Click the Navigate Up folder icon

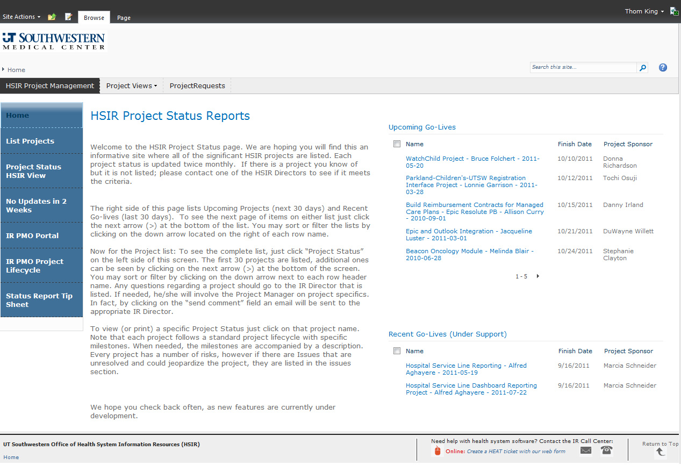(52, 17)
